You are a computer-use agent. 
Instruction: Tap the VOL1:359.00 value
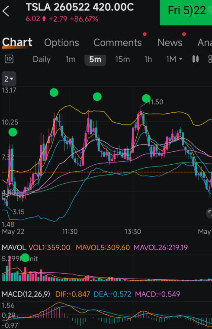tap(49, 248)
